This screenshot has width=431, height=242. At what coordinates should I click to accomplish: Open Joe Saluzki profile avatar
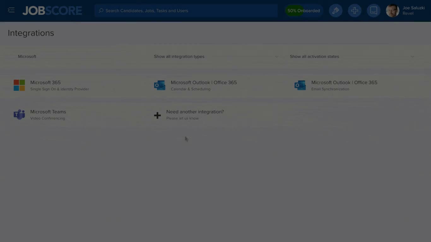[393, 11]
